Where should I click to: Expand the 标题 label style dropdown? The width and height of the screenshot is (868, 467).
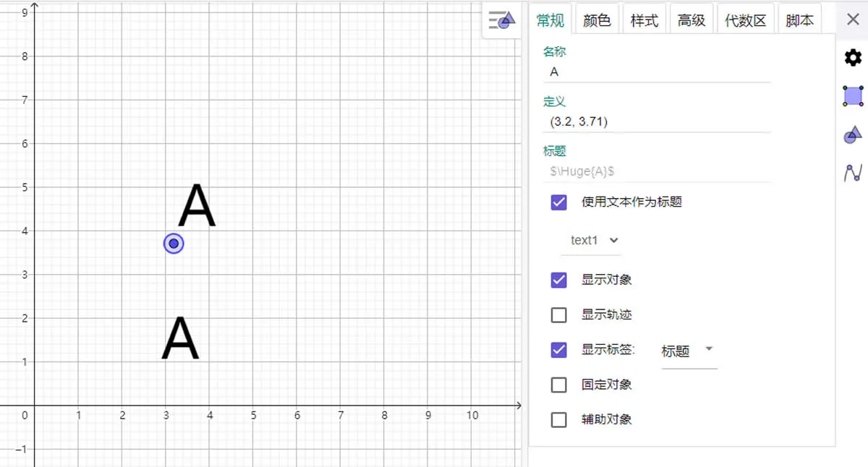click(688, 351)
